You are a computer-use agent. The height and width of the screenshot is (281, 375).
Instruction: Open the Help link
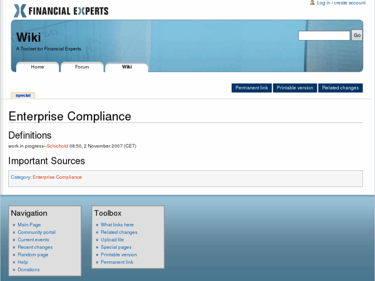click(23, 262)
